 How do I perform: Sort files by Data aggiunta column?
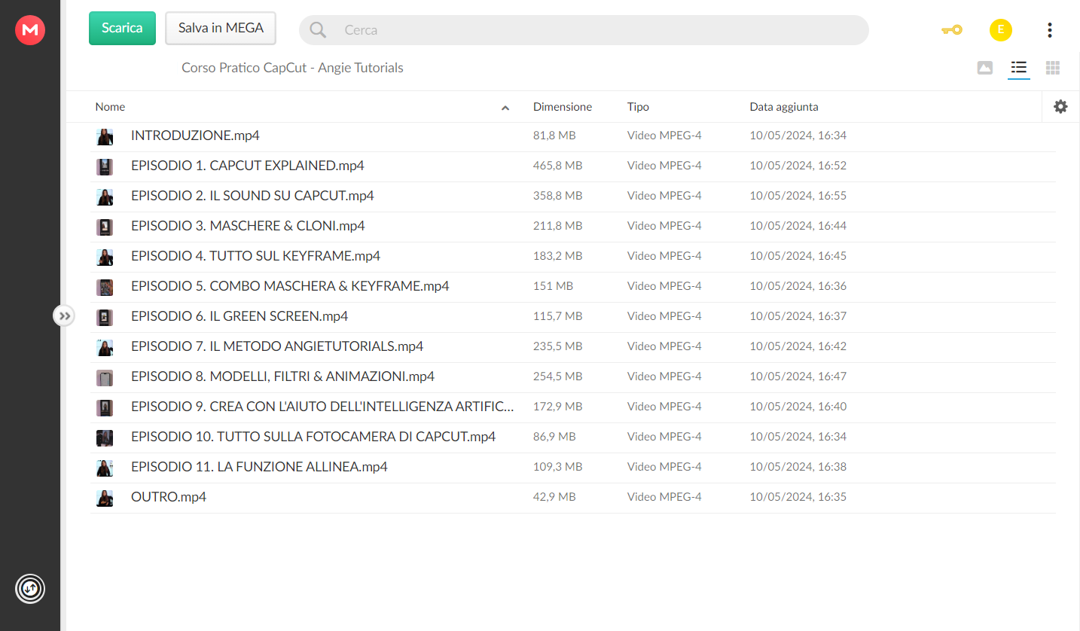784,107
